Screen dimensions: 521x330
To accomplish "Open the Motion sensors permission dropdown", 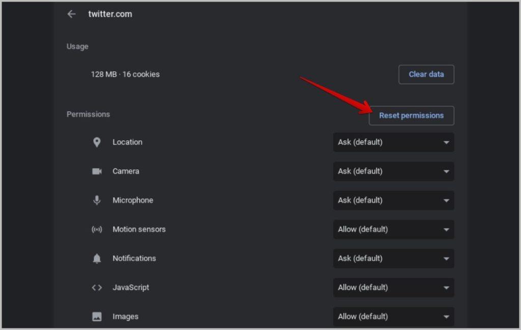I will pos(393,229).
